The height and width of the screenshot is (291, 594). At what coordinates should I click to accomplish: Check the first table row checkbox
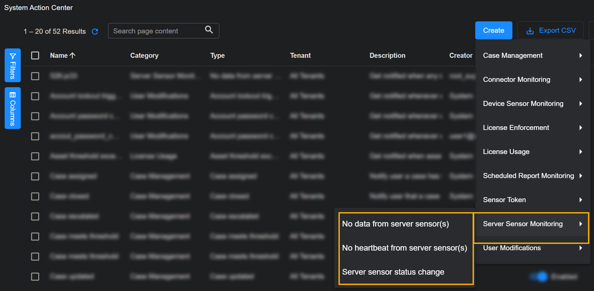coord(35,76)
